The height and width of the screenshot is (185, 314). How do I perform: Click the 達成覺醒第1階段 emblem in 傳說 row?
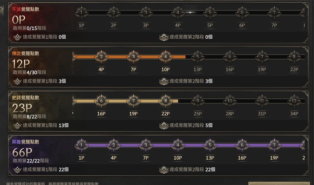(17, 81)
